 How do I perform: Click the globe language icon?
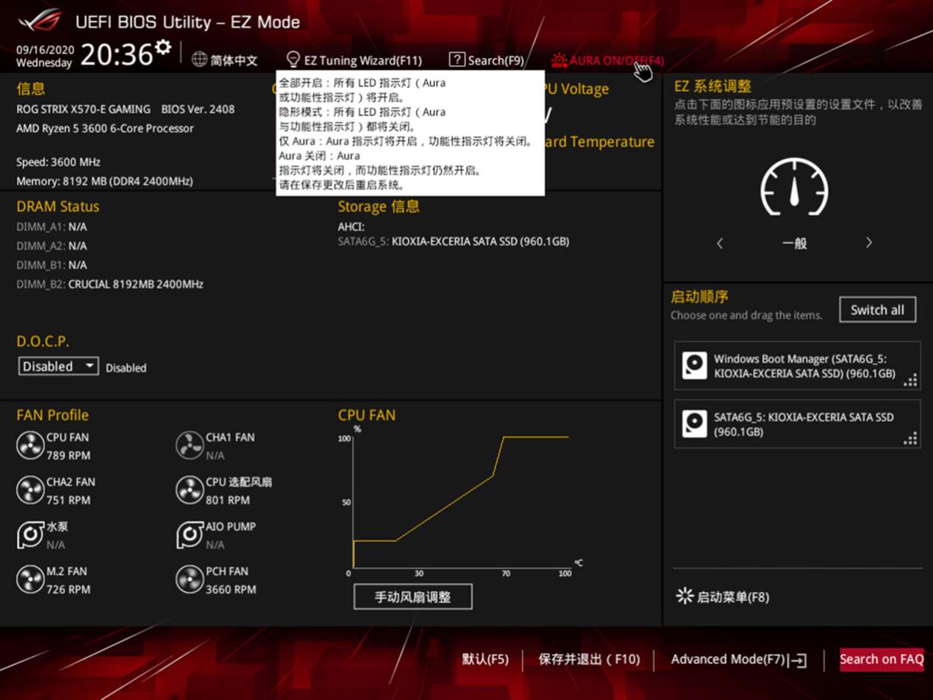199,60
